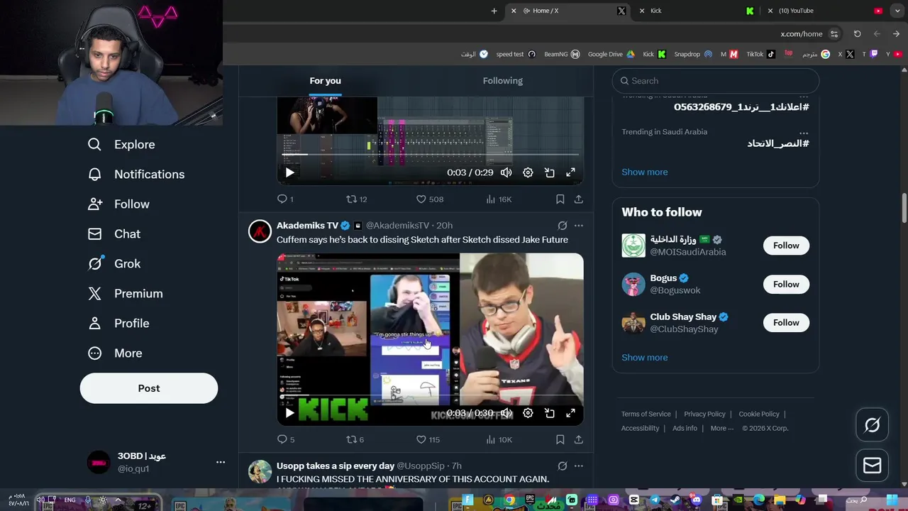The width and height of the screenshot is (908, 511).
Task: Open the floating Messages envelope button
Action: point(872,466)
